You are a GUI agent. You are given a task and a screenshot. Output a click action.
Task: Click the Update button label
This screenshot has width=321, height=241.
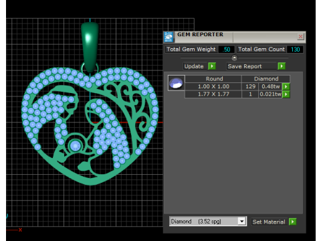pyautogui.click(x=194, y=66)
